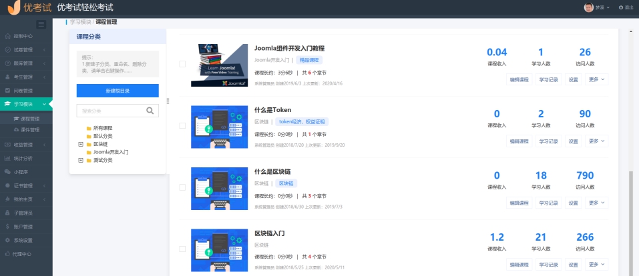
Task: Click the 所有课程 folder icon
Action: [89, 128]
